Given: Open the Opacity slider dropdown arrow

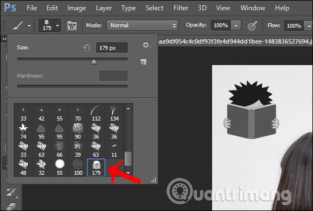Looking at the screenshot, I should pos(236,25).
